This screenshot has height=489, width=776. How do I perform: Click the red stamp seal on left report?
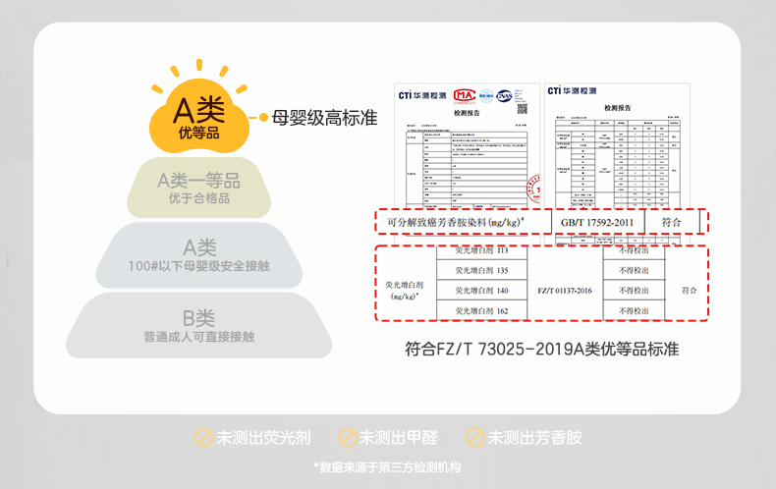click(x=534, y=189)
